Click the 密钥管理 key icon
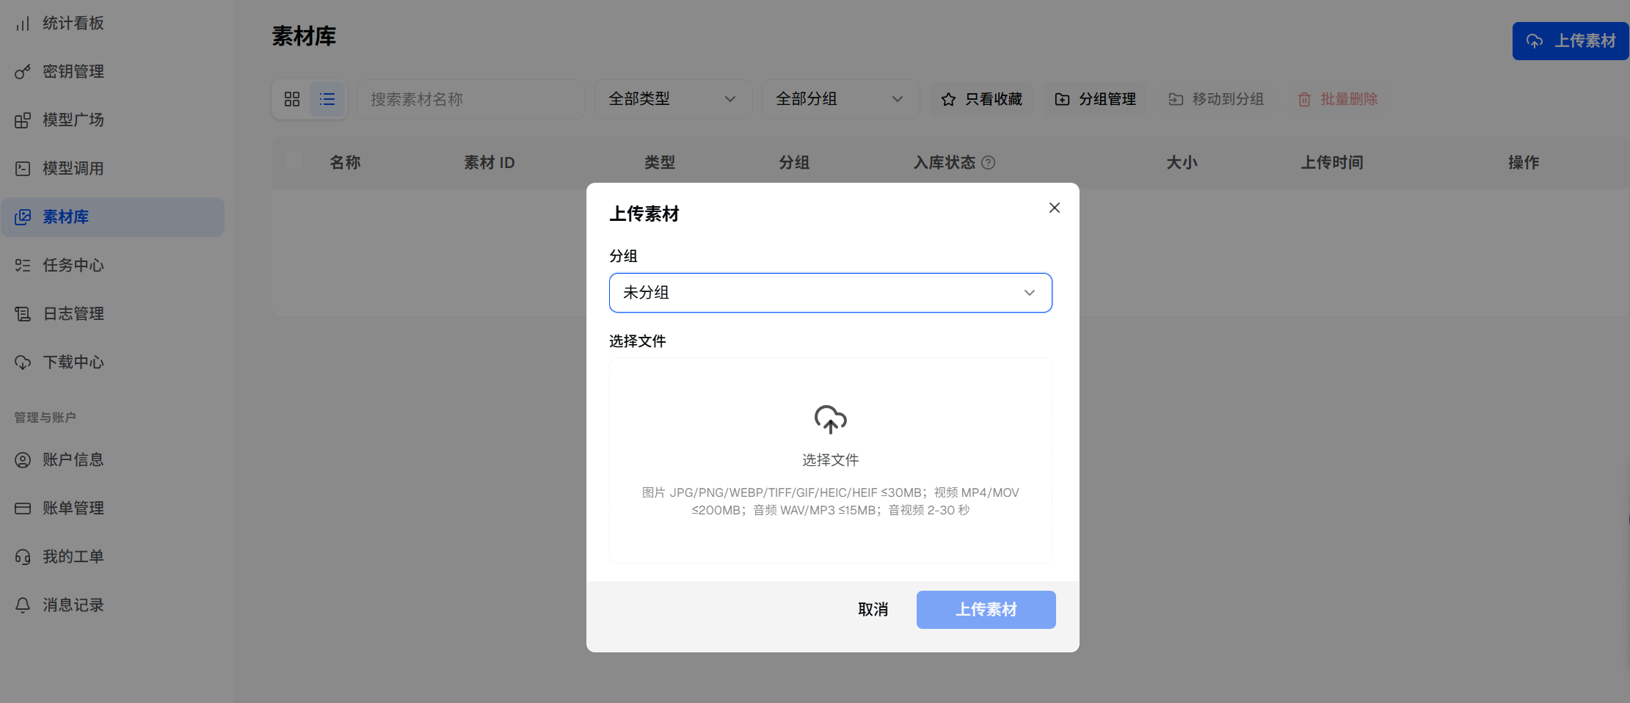 tap(23, 72)
